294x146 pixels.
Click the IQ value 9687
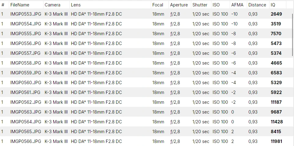pyautogui.click(x=276, y=112)
